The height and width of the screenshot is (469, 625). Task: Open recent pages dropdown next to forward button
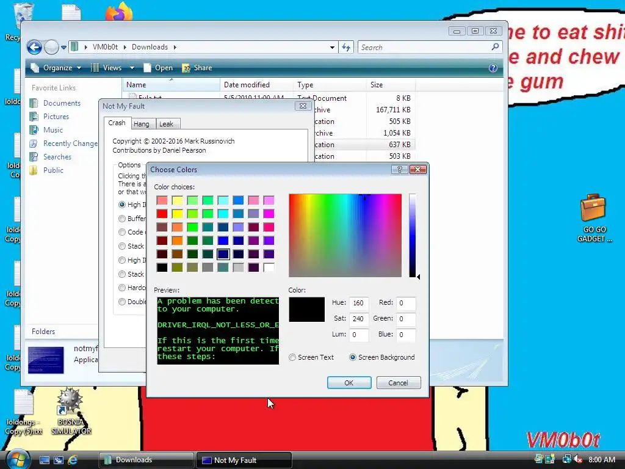click(63, 48)
